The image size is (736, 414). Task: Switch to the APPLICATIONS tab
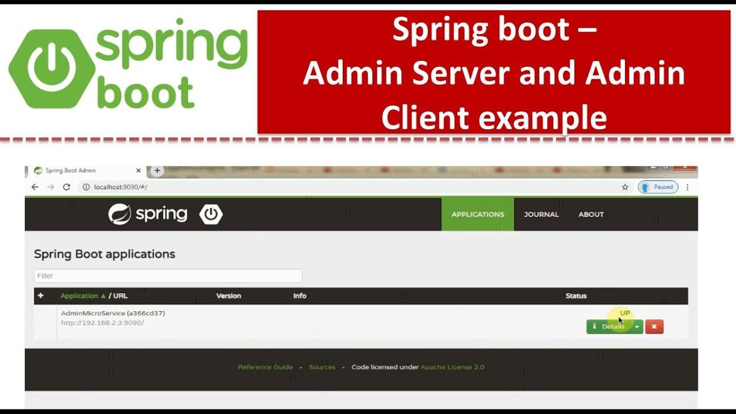477,214
